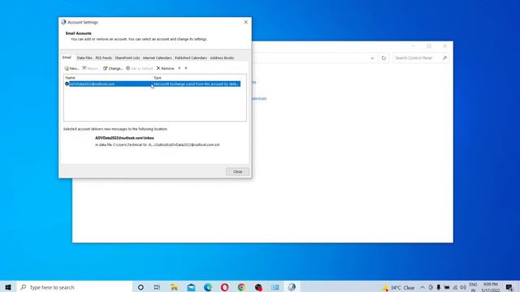This screenshot has width=520, height=292.
Task: Click the Set as Default button
Action: 139,68
